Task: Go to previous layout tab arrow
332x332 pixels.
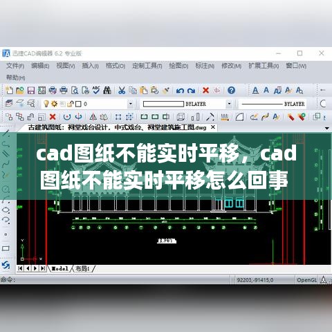Action: 28,268
